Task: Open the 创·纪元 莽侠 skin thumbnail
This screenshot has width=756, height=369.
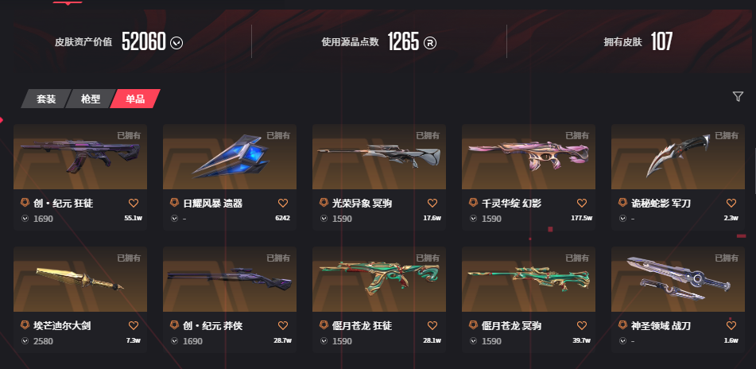Action: click(x=230, y=279)
